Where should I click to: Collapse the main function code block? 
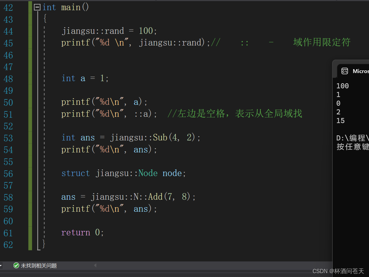point(37,7)
